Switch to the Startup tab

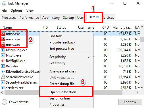pos(68,18)
